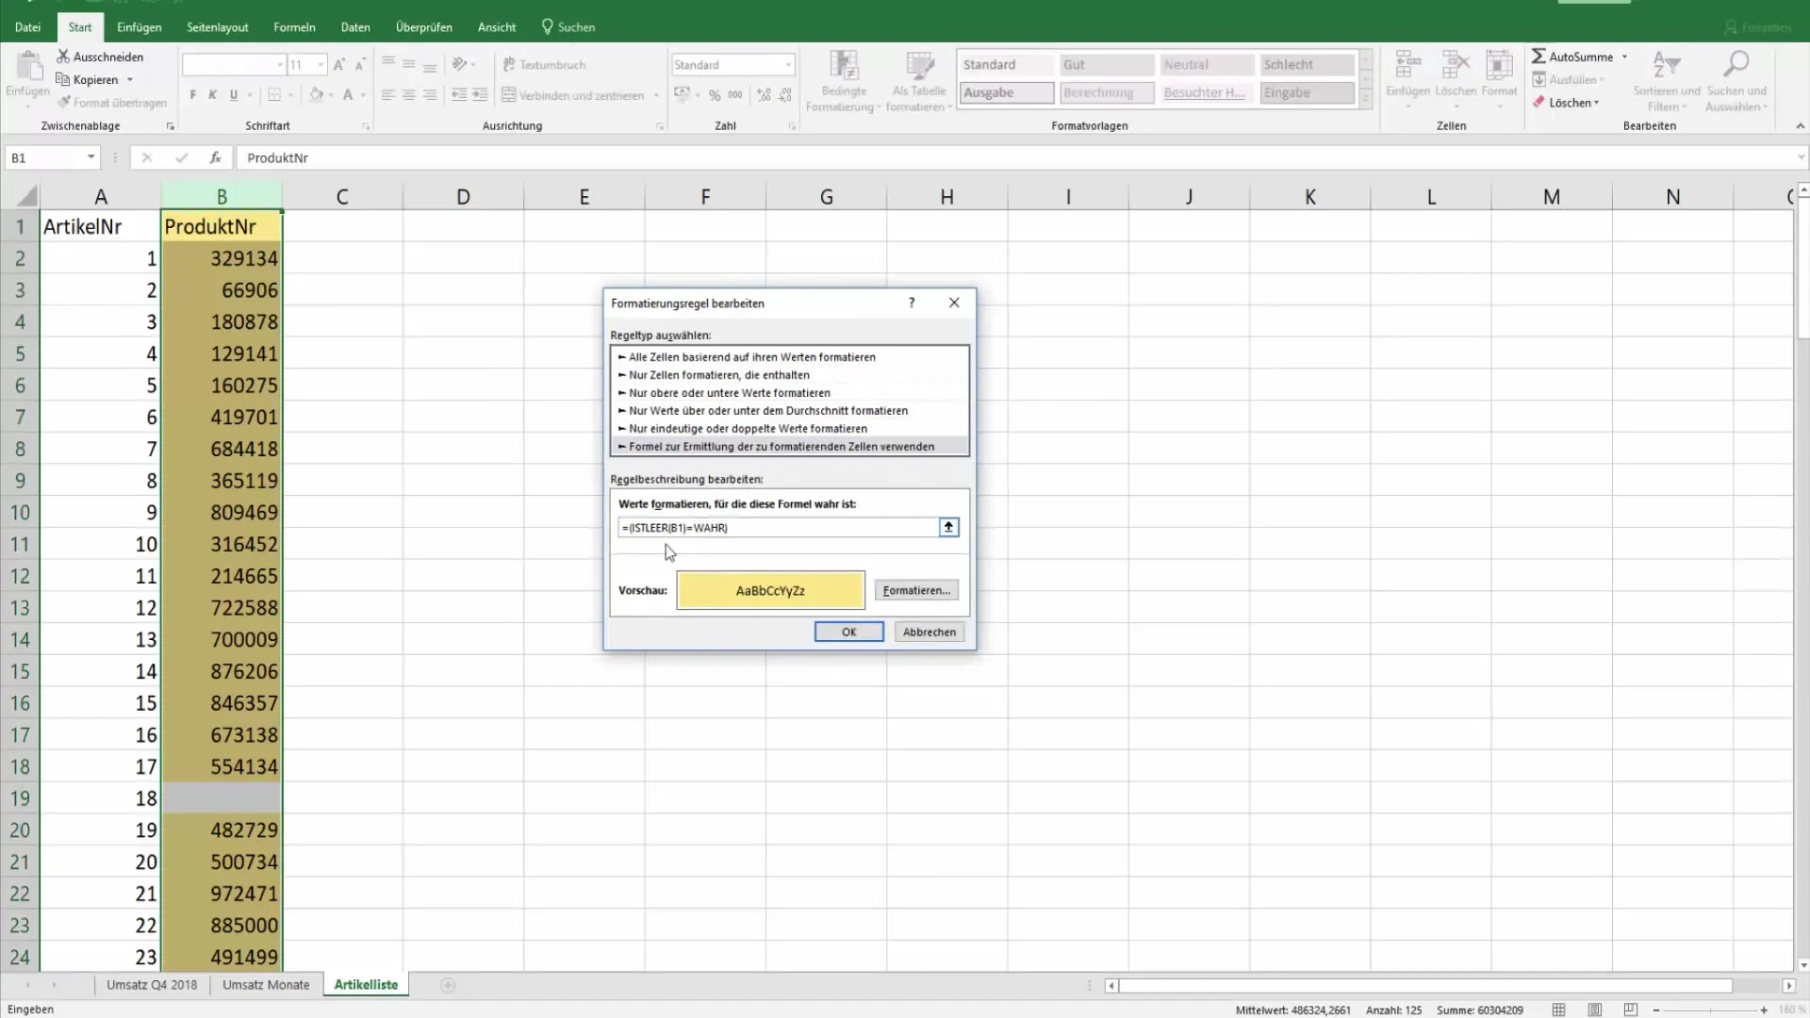Open Bedingte Formatierung menu

[x=844, y=81]
